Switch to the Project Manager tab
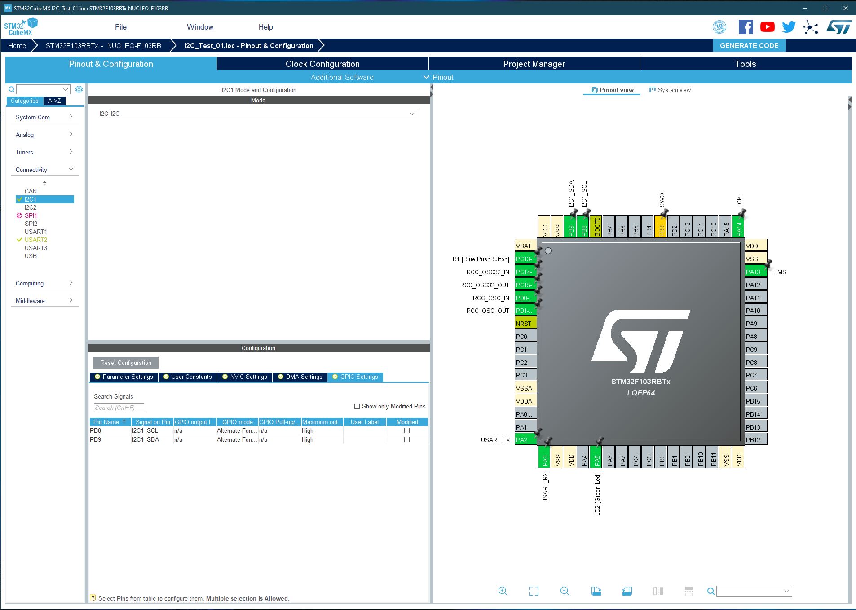 click(x=534, y=64)
